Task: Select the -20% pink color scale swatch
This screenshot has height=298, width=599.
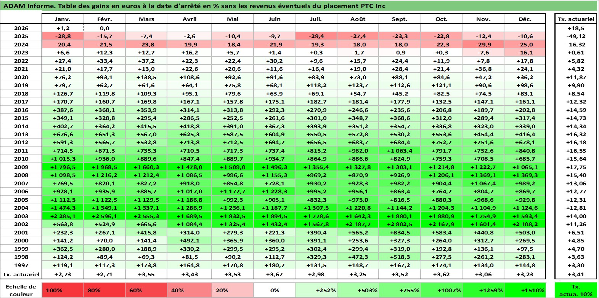Action: [x=233, y=290]
